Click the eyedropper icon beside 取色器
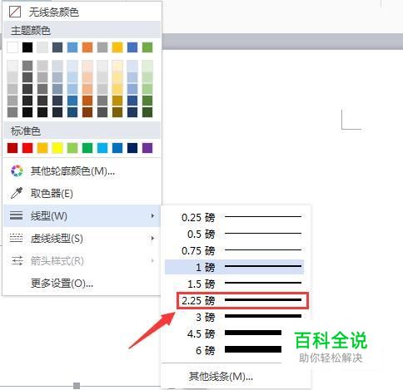The height and width of the screenshot is (390, 403). [17, 193]
